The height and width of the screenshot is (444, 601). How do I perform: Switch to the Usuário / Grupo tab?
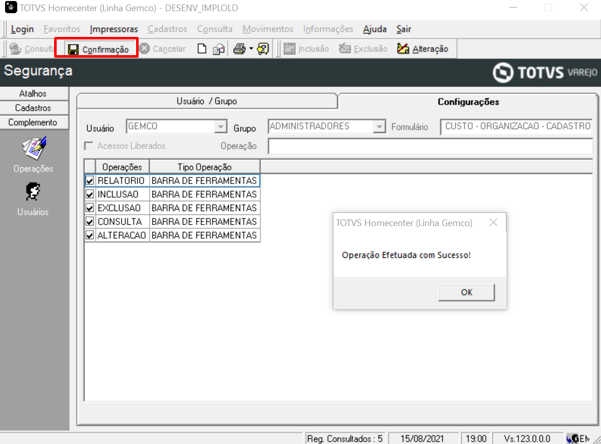click(x=207, y=101)
